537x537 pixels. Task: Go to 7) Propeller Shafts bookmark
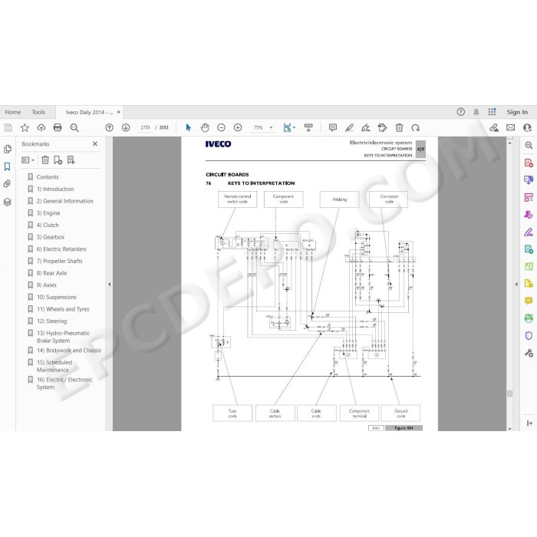point(60,261)
